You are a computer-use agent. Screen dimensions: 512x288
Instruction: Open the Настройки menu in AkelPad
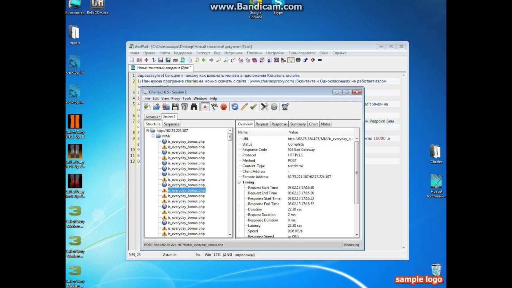click(275, 53)
